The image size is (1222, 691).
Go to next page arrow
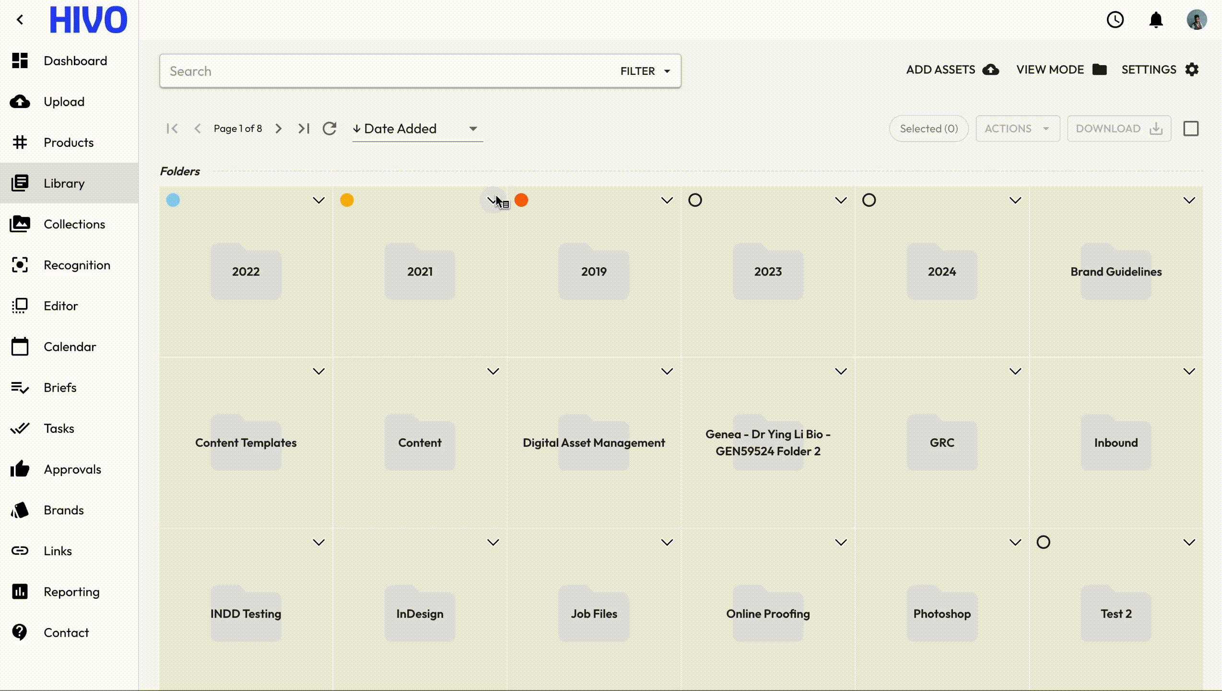point(278,129)
